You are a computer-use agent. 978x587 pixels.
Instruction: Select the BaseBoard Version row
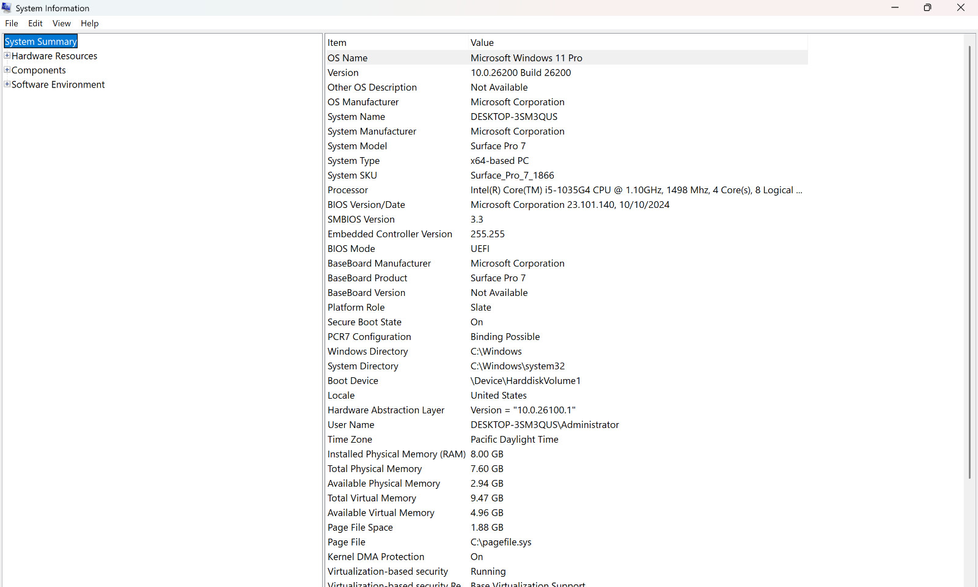click(567, 293)
